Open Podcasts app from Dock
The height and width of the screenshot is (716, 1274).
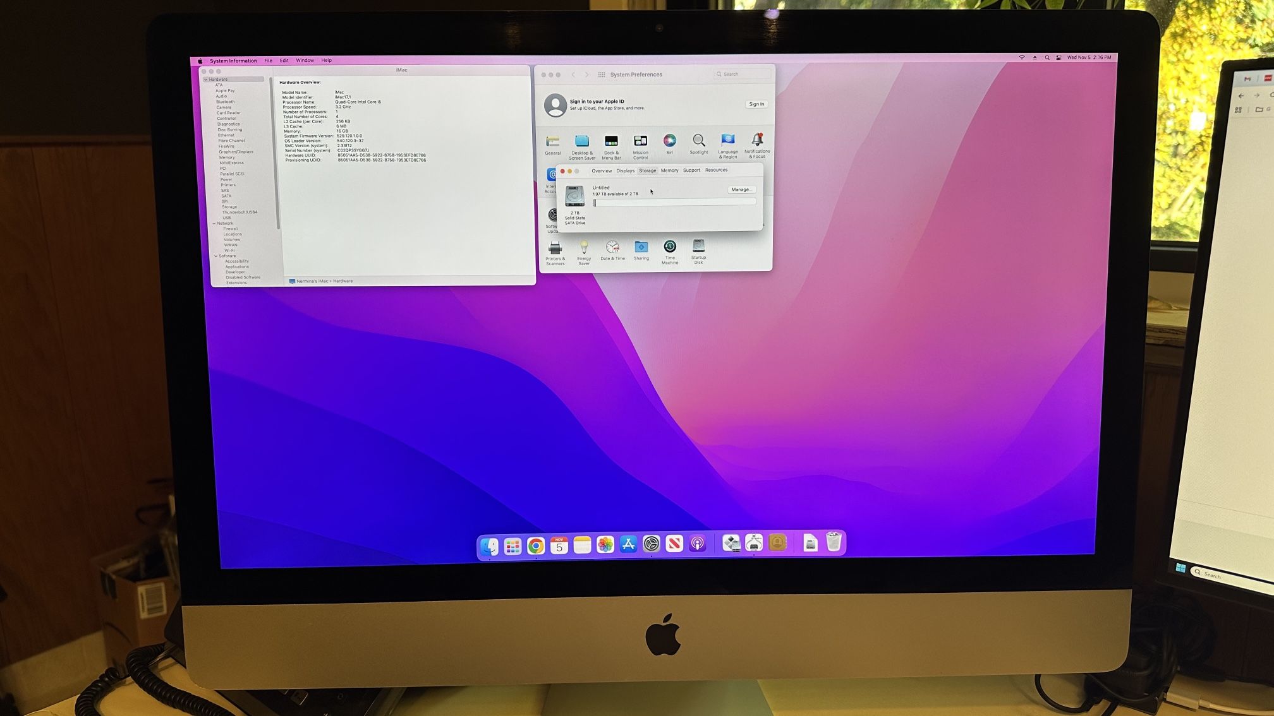pos(698,544)
